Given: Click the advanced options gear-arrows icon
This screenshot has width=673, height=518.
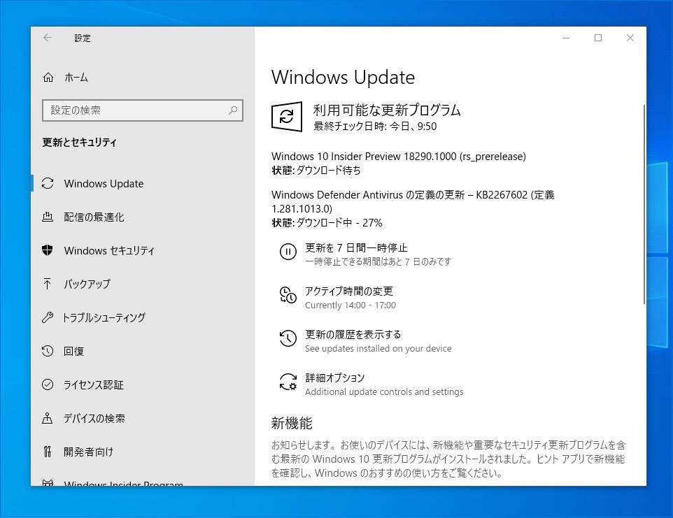Looking at the screenshot, I should click(x=288, y=382).
